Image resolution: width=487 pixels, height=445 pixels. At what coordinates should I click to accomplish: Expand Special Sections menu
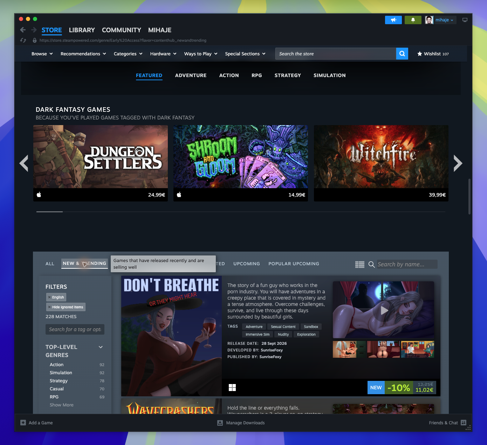(245, 54)
